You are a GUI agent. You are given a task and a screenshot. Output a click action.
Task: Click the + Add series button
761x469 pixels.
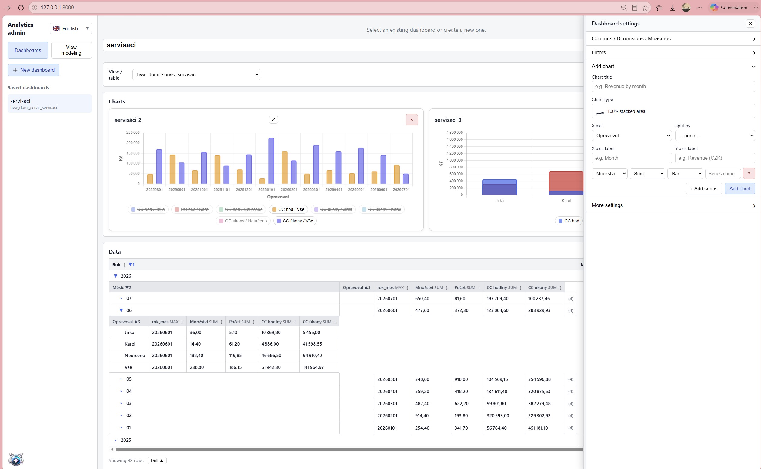(703, 189)
